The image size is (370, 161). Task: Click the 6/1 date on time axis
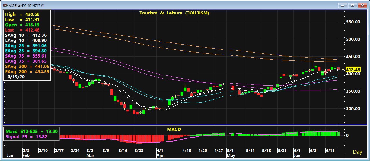(297, 151)
